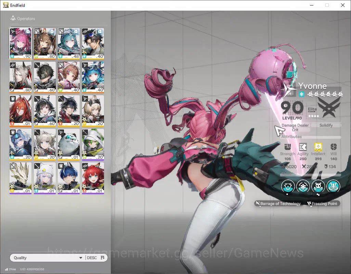Click the sort order icon beside DESC
The height and width of the screenshot is (274, 351).
click(103, 258)
